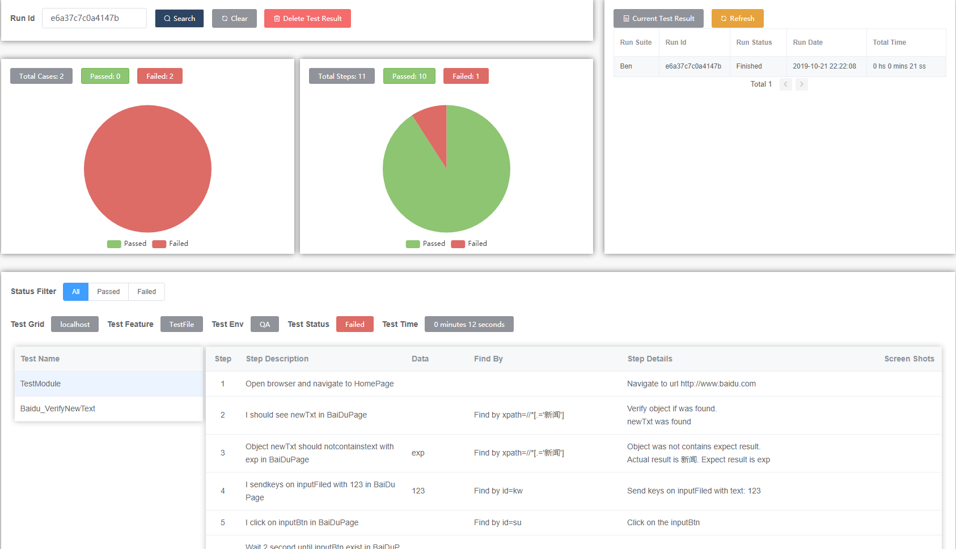Click the Failed: 2 tag
This screenshot has width=956, height=549.
(x=160, y=76)
